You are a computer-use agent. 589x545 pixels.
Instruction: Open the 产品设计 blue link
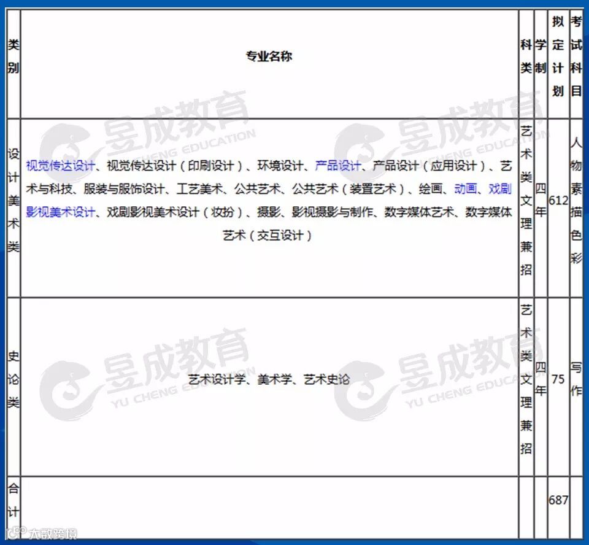pos(337,165)
